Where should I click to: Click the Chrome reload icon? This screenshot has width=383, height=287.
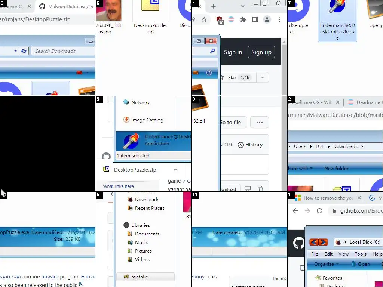(319, 211)
